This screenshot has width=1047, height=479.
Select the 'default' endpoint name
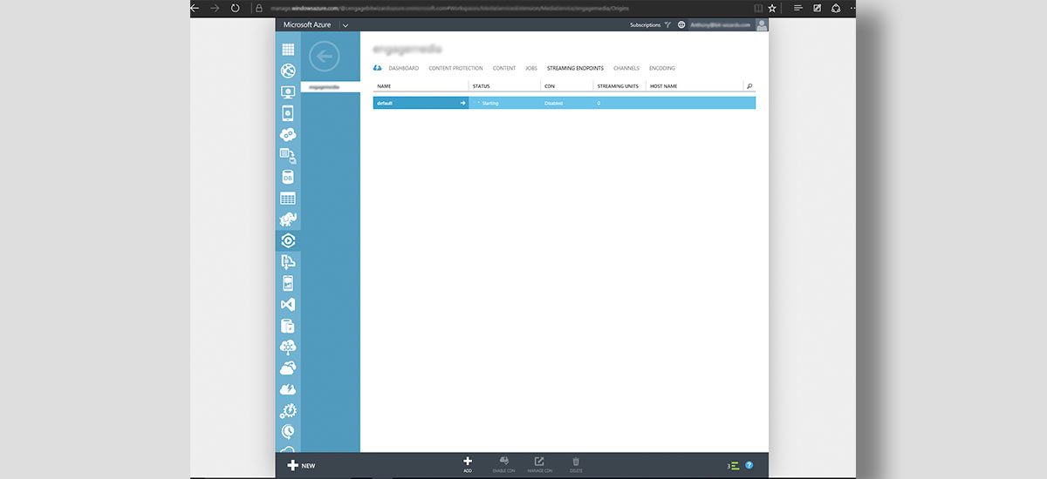click(x=385, y=103)
